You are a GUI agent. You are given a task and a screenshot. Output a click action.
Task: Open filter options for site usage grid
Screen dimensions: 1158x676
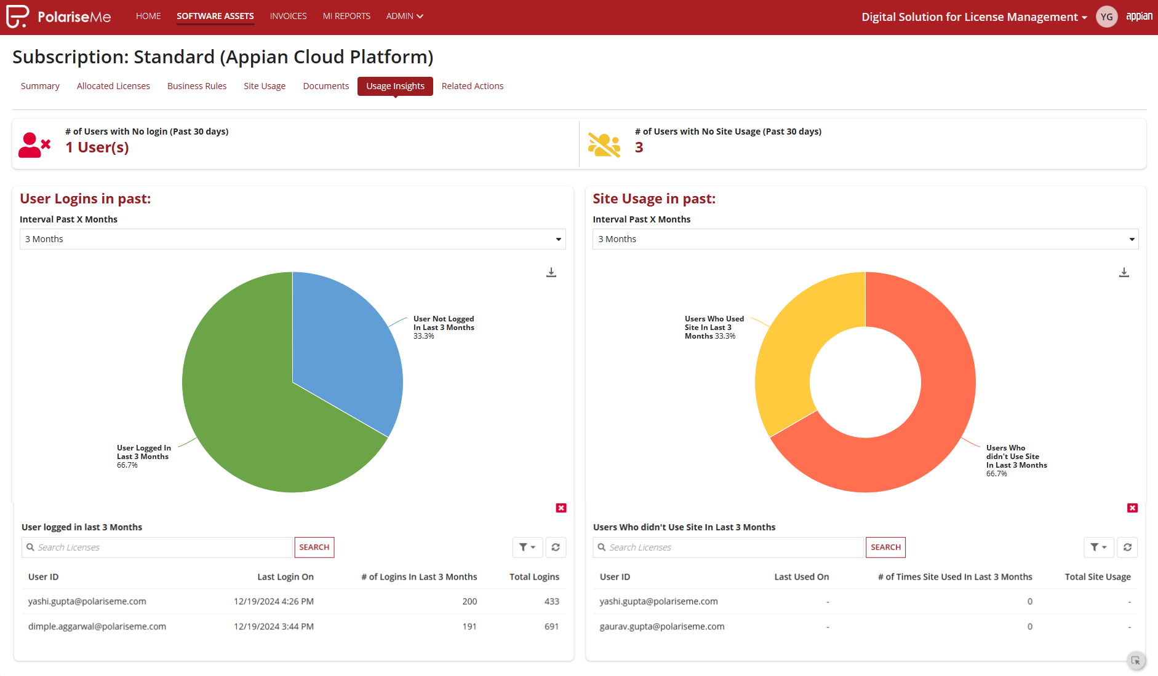click(x=1099, y=547)
